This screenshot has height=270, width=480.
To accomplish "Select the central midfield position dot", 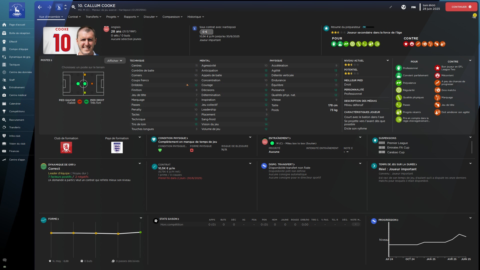I will click(85, 84).
